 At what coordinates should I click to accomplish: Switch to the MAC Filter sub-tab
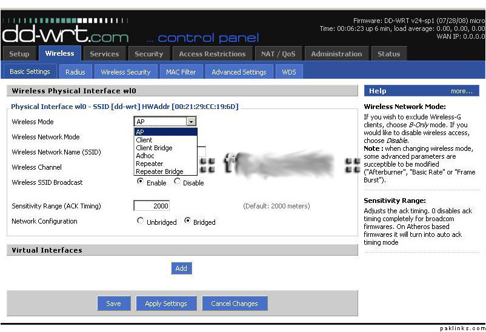pyautogui.click(x=181, y=72)
